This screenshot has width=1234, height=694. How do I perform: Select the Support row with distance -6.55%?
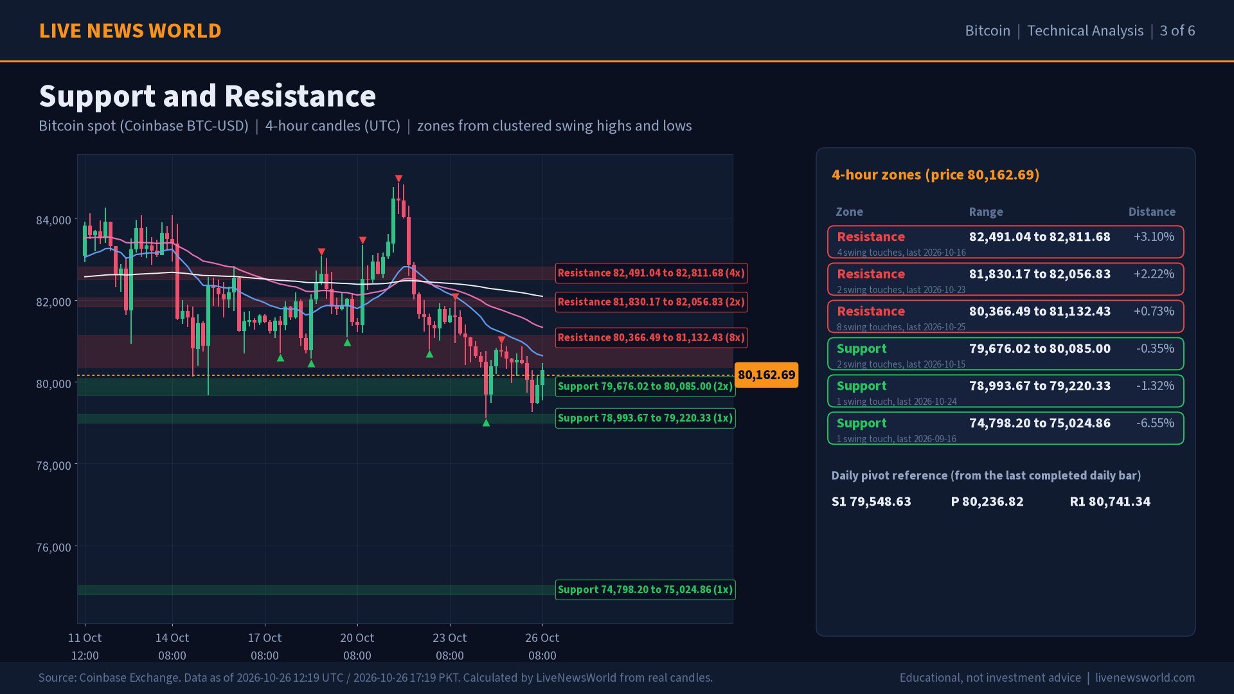tap(1006, 429)
